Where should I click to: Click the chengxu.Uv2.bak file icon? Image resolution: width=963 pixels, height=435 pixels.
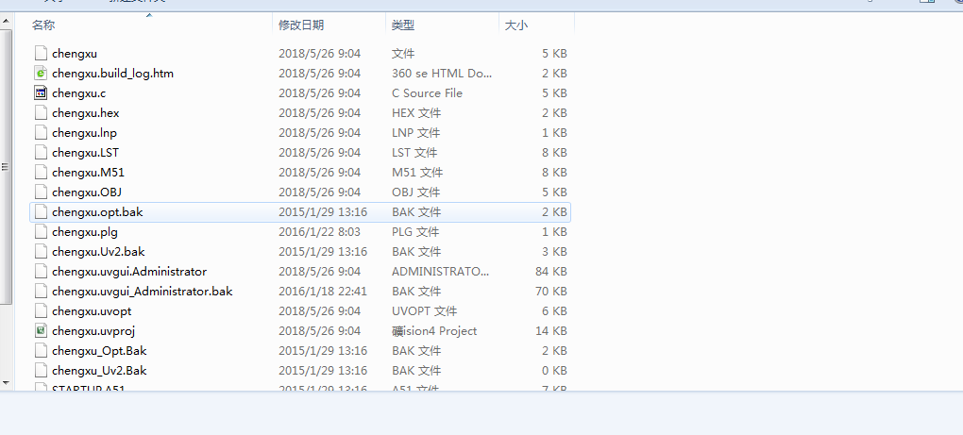[x=41, y=252]
